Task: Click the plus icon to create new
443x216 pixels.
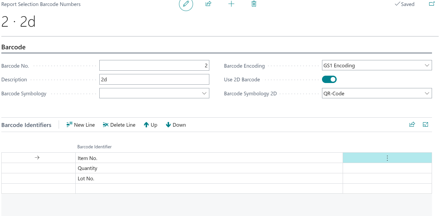Action: coord(231,4)
